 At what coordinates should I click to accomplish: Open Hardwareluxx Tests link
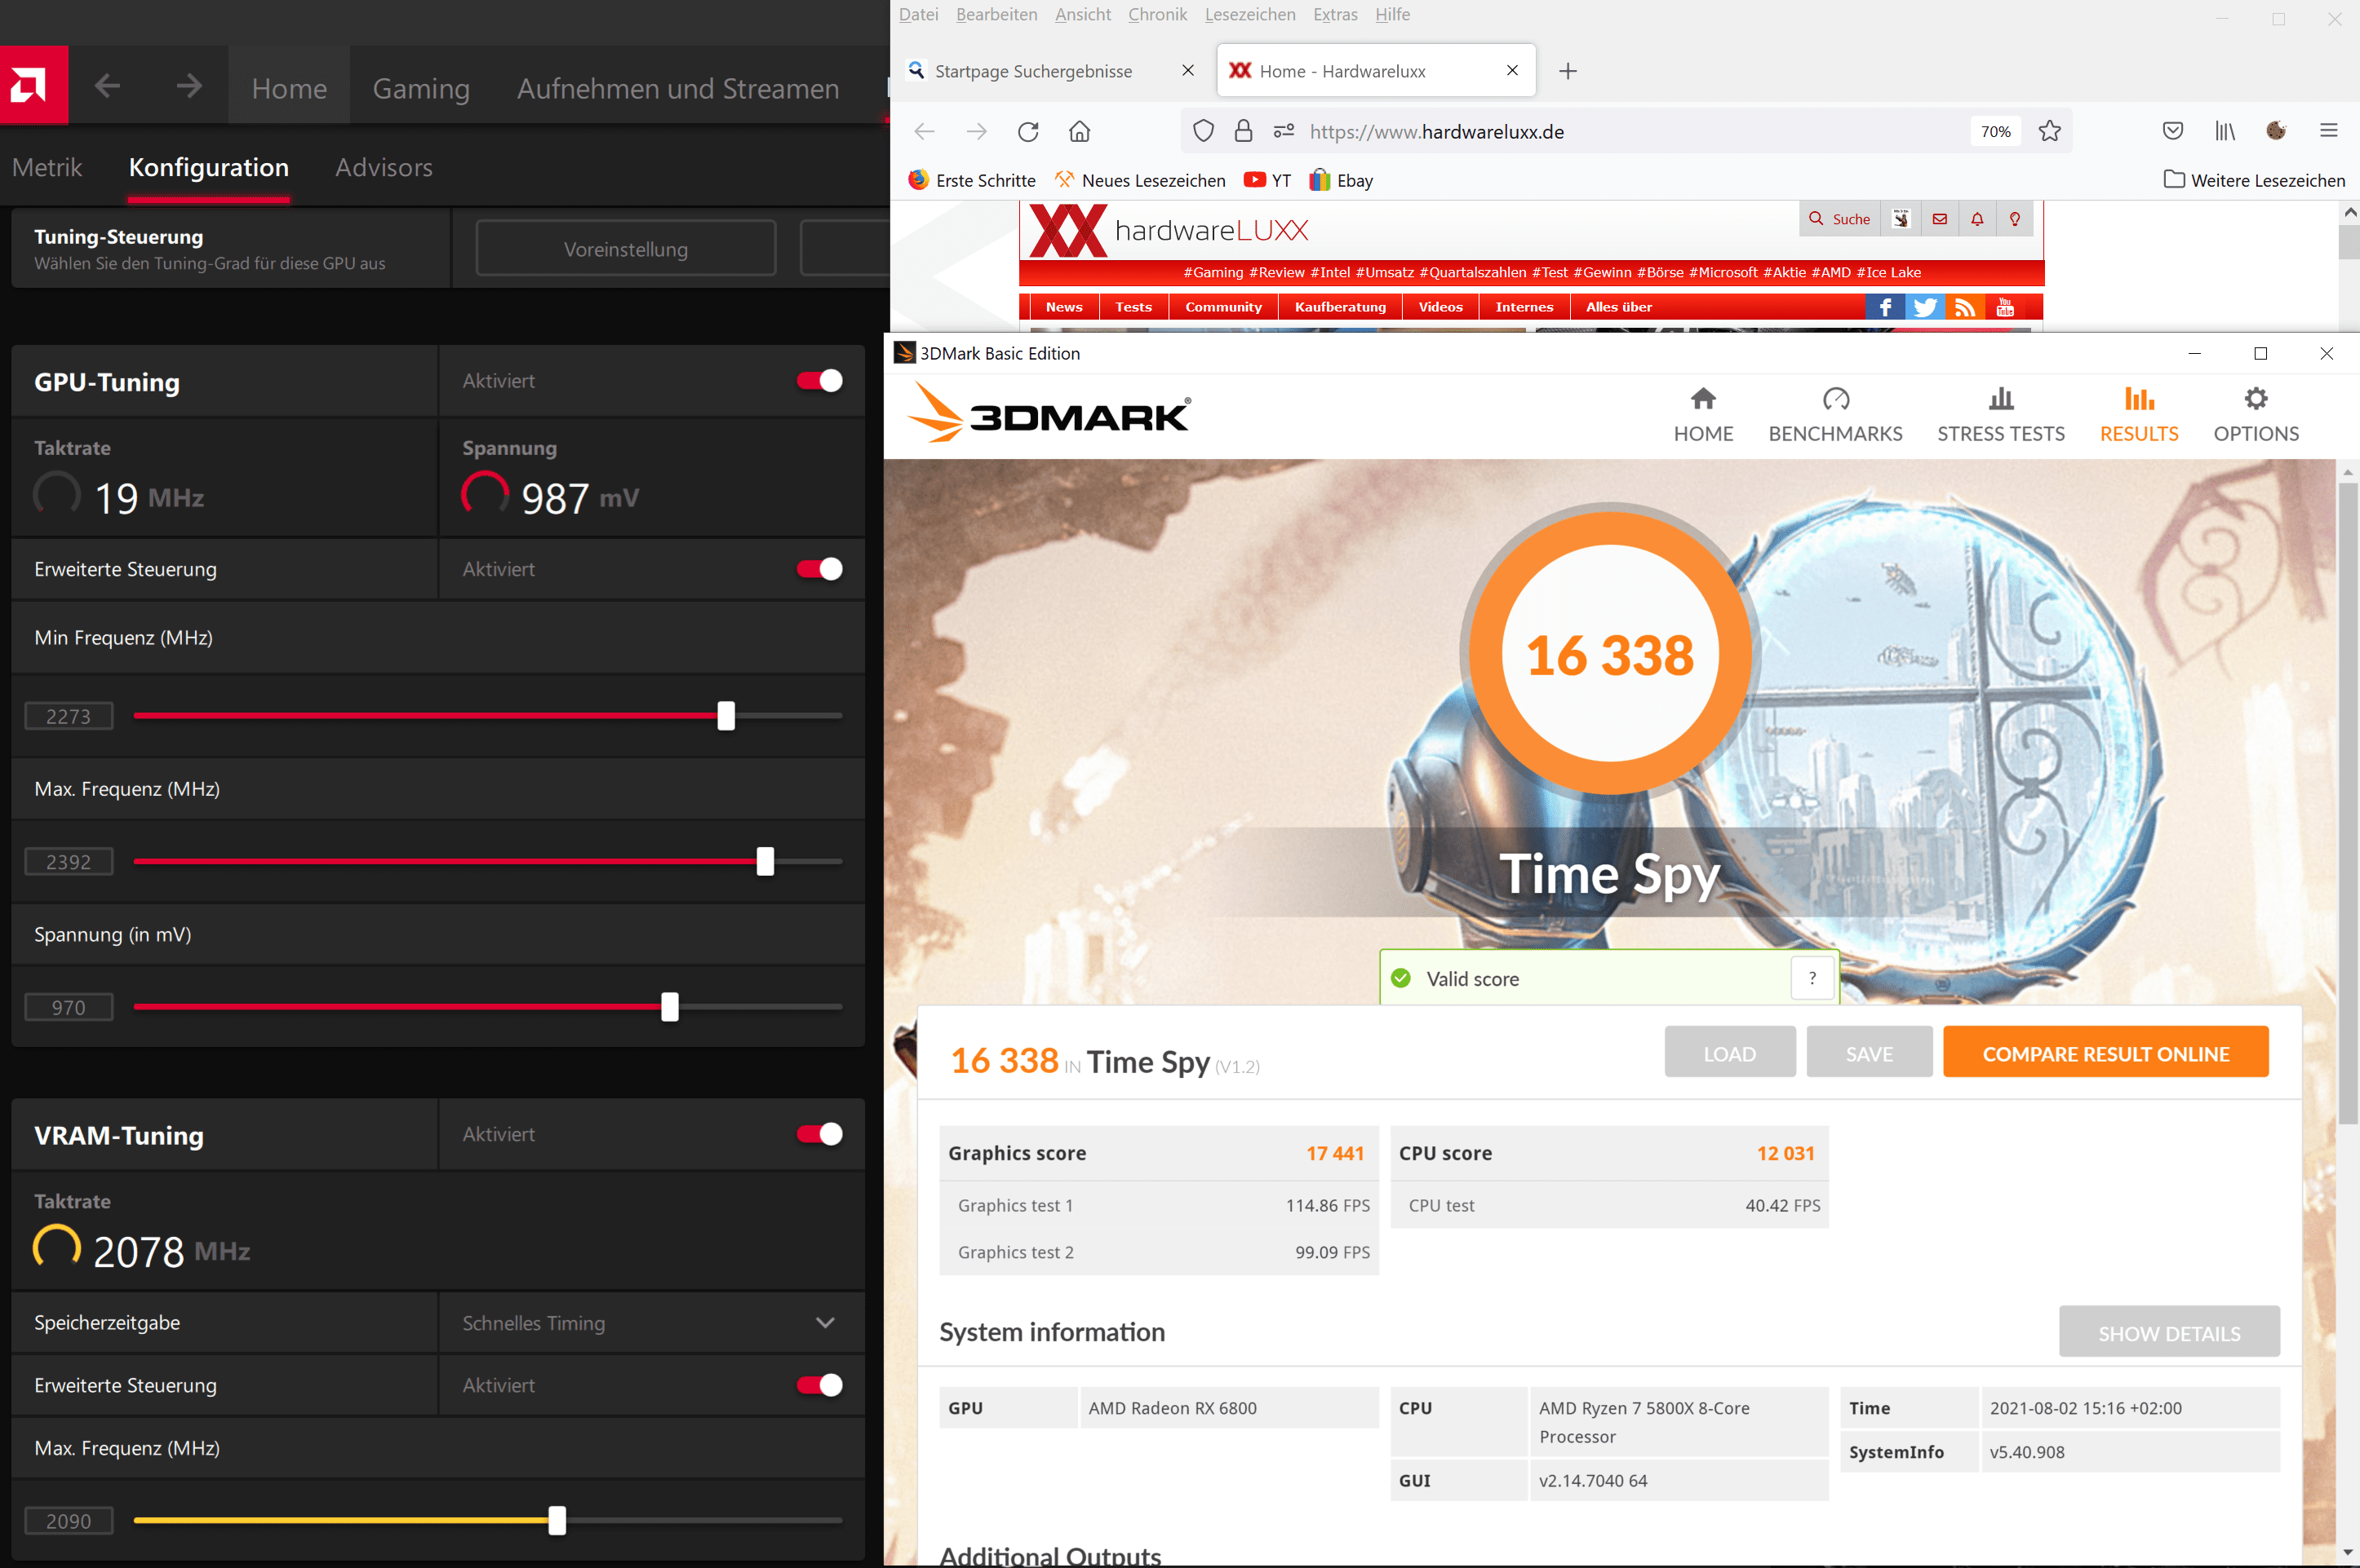1134,307
